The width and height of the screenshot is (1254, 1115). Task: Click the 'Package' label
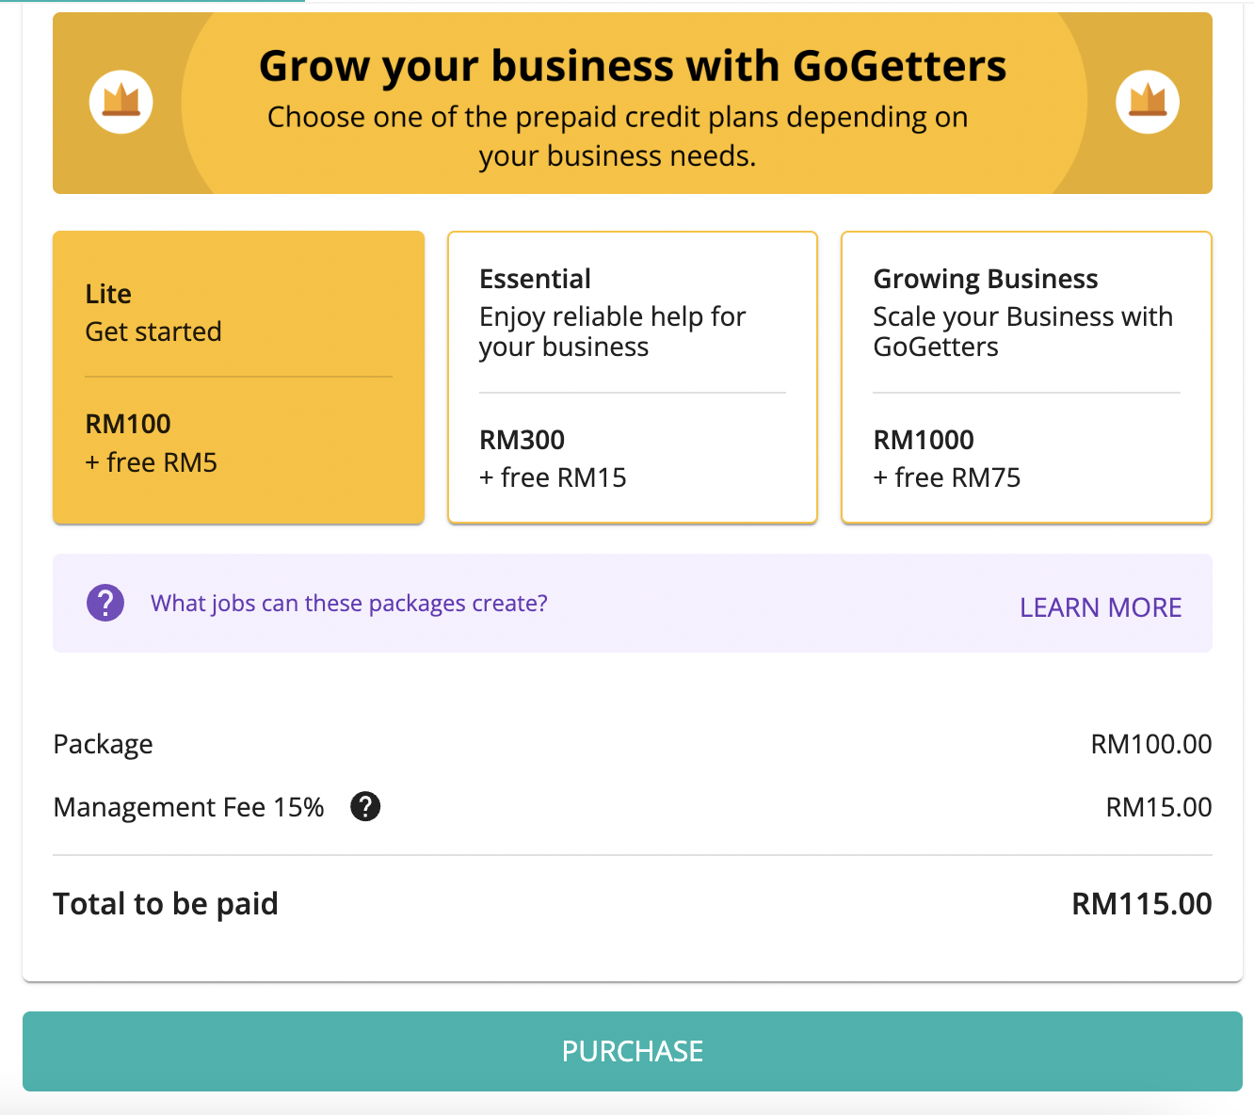tap(104, 745)
